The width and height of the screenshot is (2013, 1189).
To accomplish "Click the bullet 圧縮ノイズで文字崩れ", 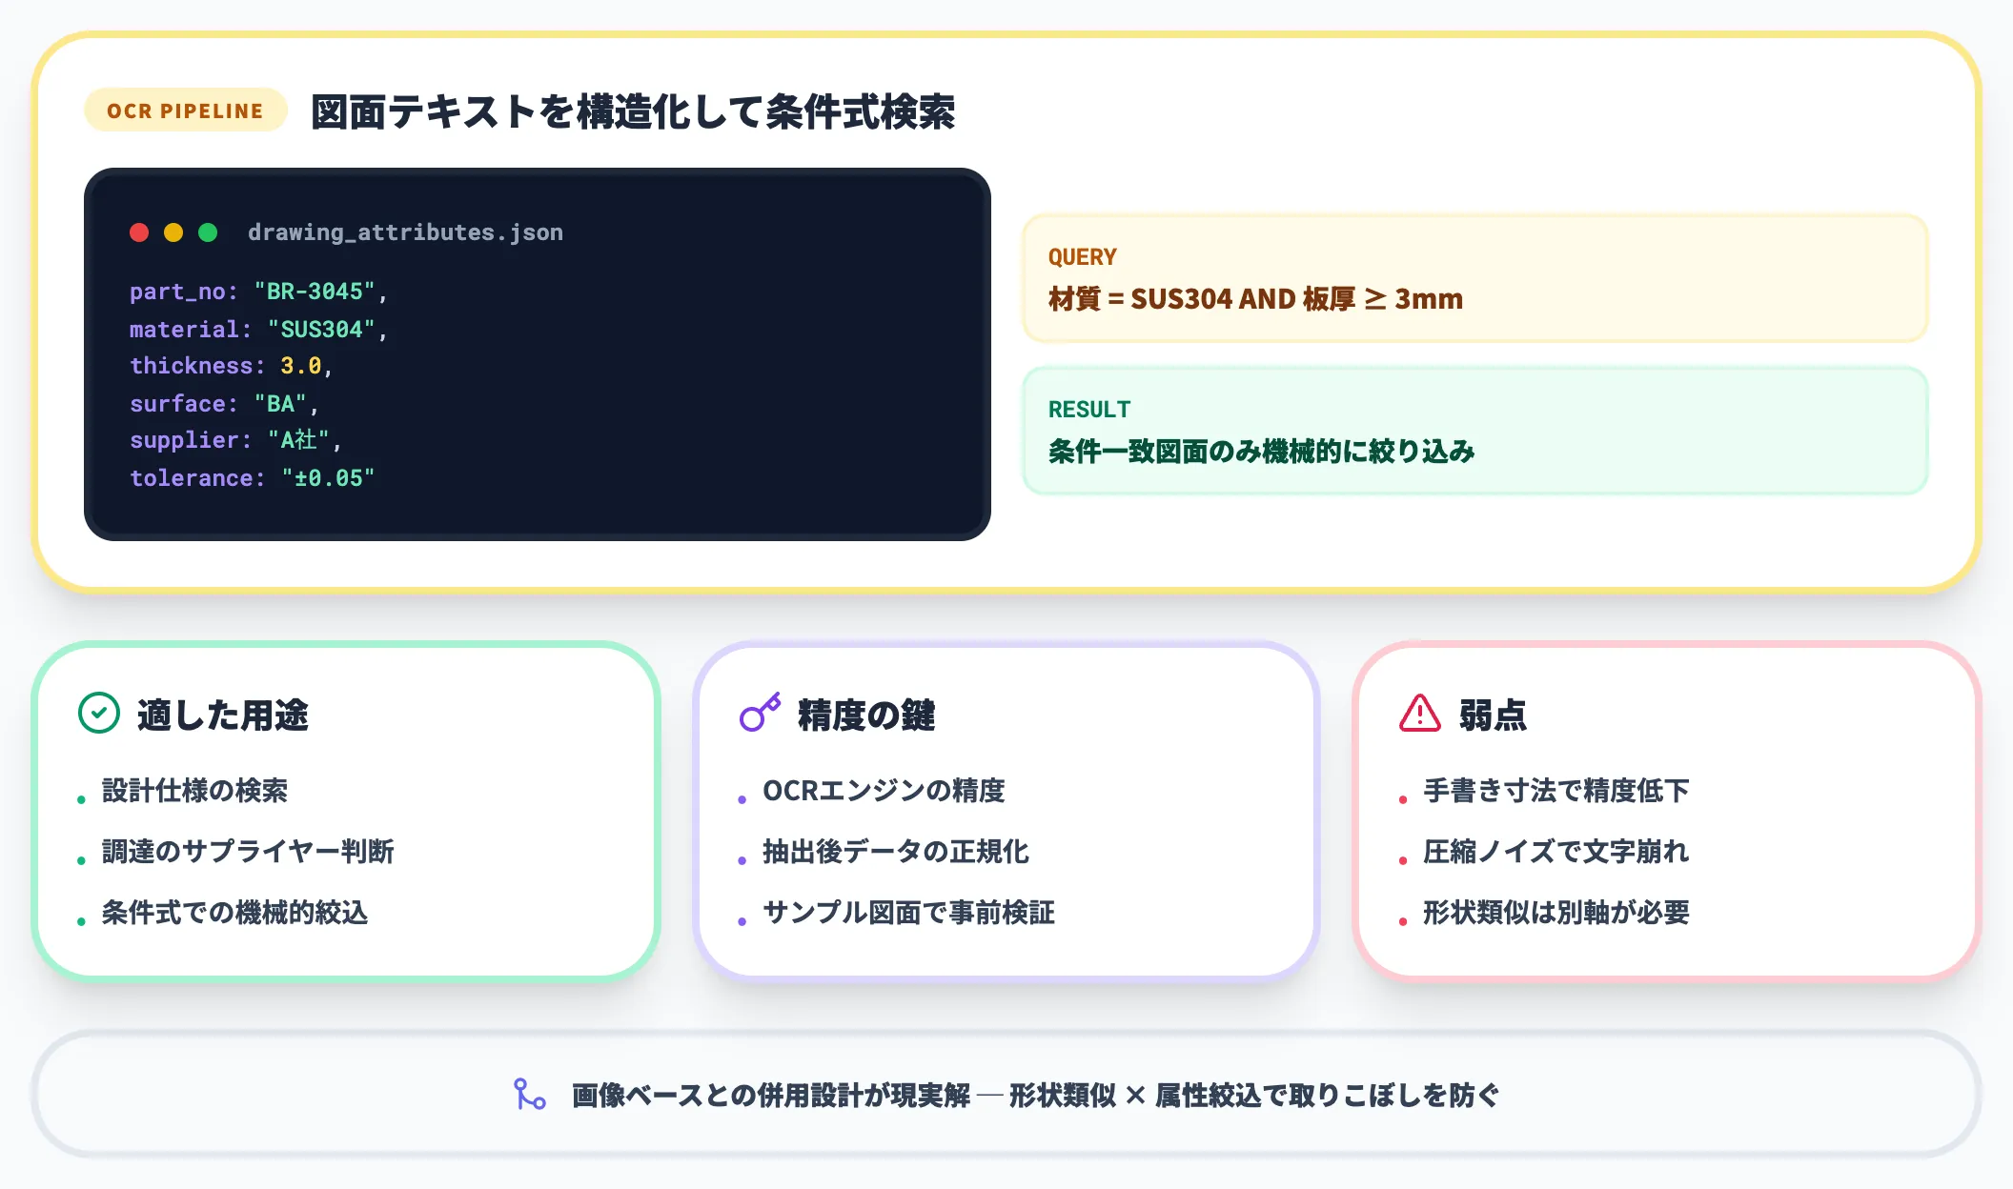I will (1555, 852).
